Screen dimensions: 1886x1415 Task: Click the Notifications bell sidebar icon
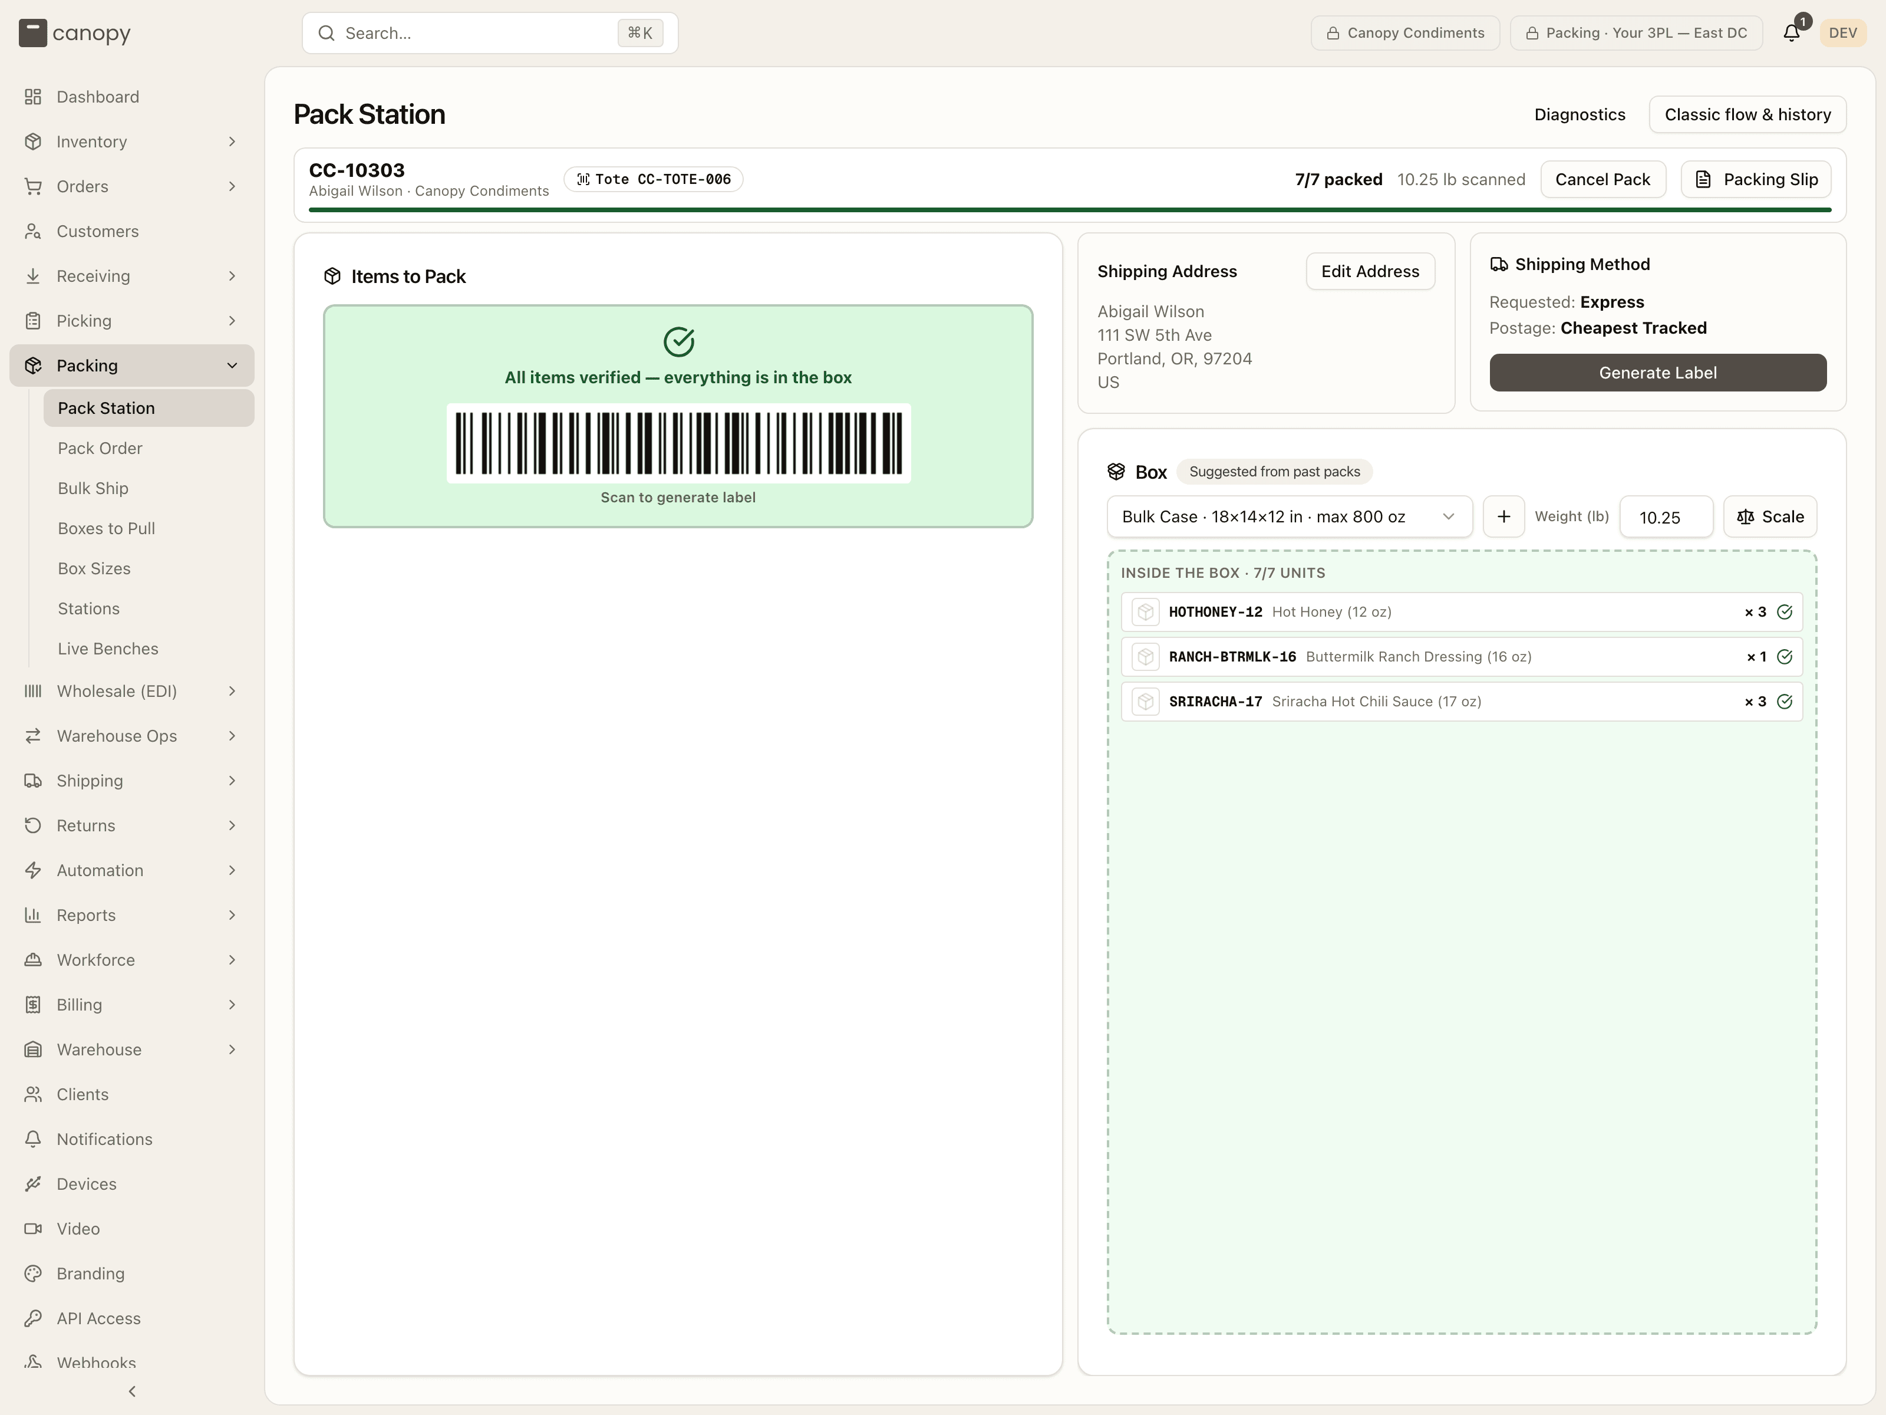click(x=33, y=1140)
